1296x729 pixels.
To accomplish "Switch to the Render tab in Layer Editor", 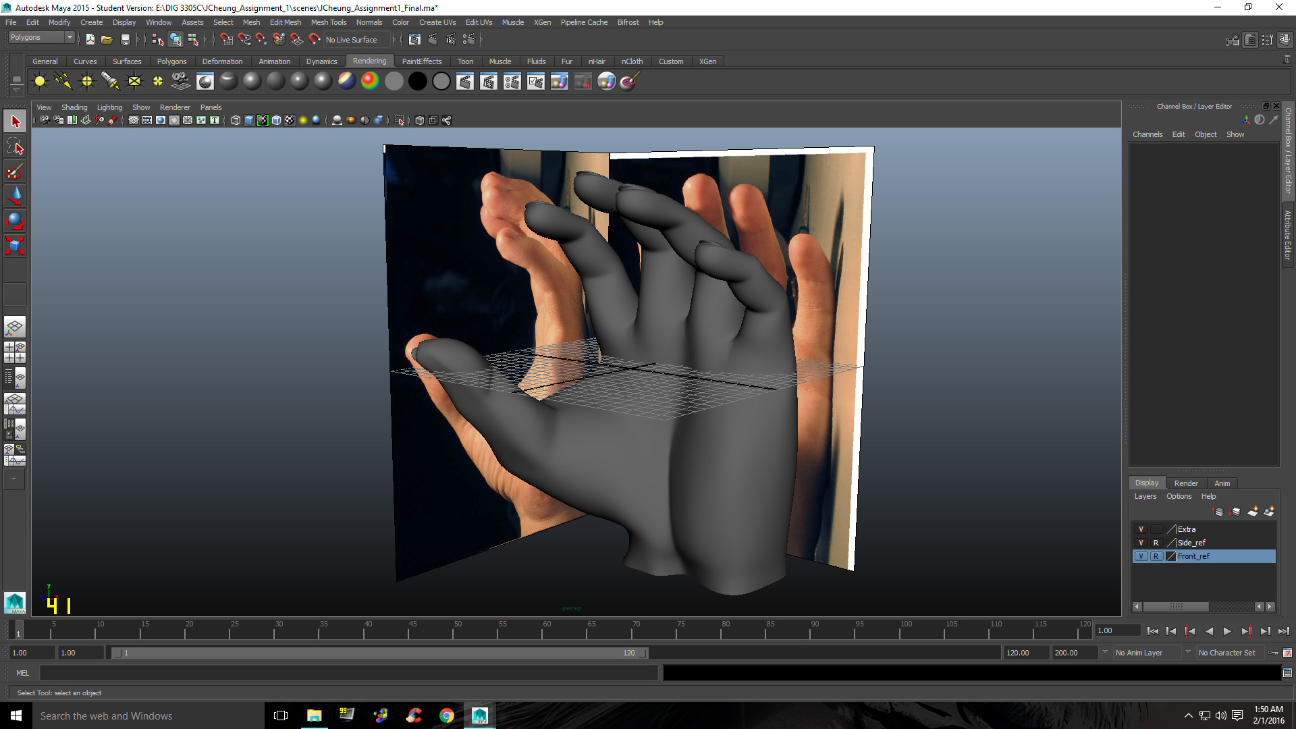I will pyautogui.click(x=1186, y=483).
